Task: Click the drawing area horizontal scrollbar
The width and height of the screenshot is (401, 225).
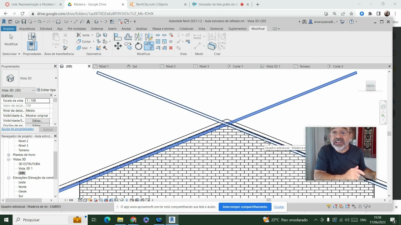Action: [268, 200]
